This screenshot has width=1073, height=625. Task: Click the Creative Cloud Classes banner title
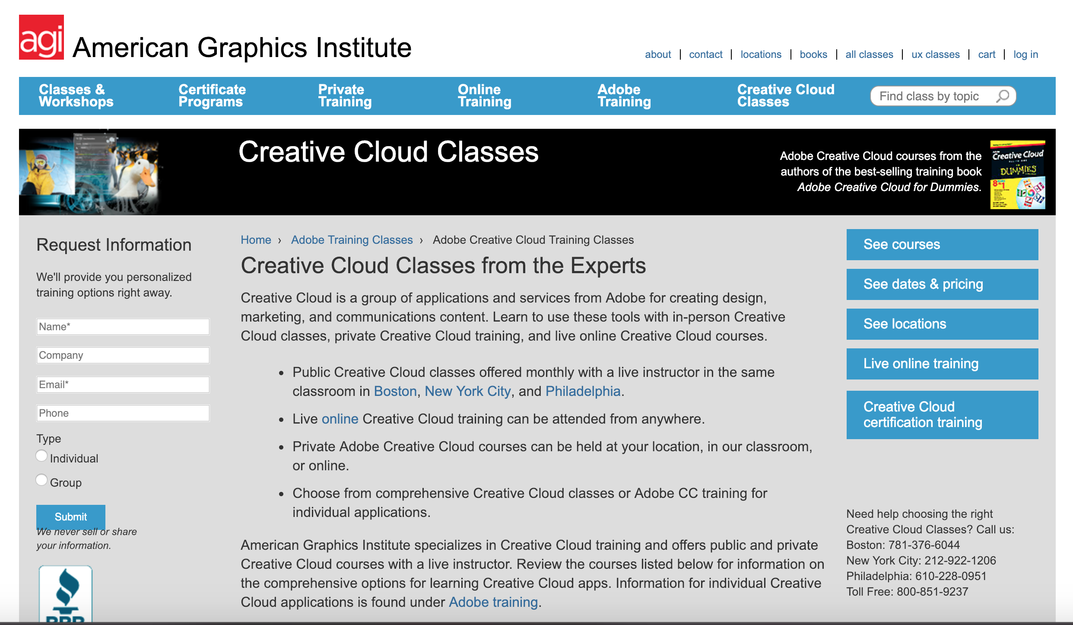point(388,152)
